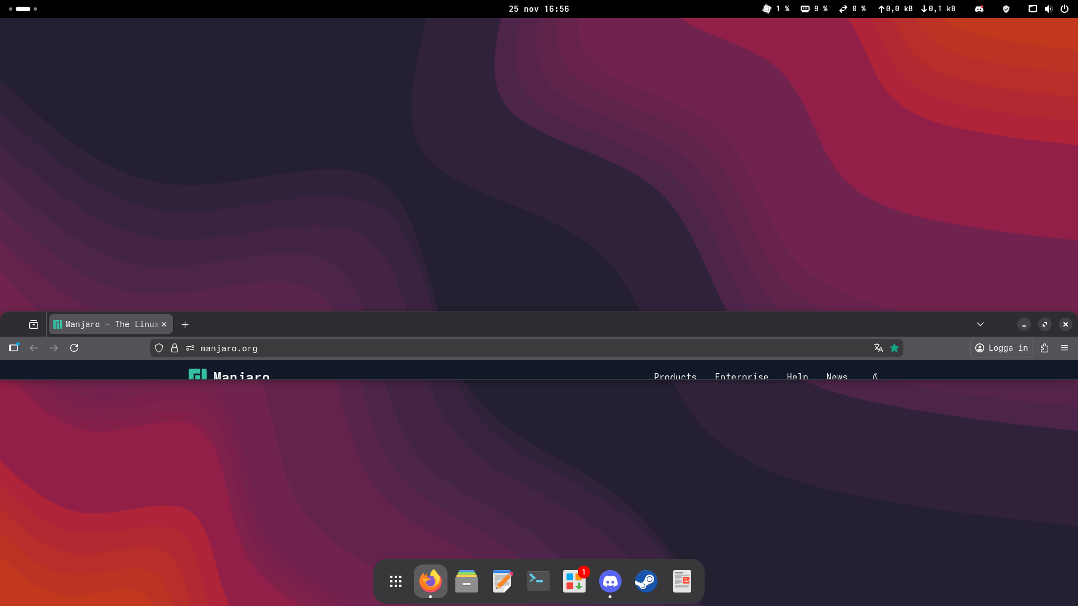Viewport: 1078px width, 606px height.
Task: Expand the list all tabs chevron
Action: pos(980,324)
